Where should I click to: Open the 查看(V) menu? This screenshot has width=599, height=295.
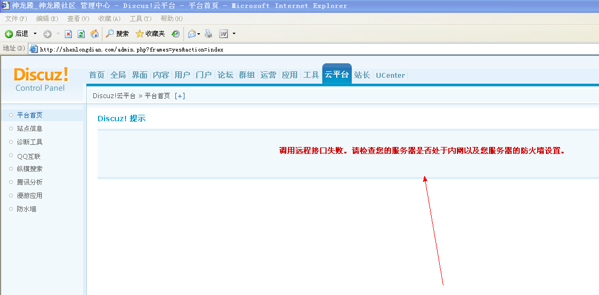78,18
